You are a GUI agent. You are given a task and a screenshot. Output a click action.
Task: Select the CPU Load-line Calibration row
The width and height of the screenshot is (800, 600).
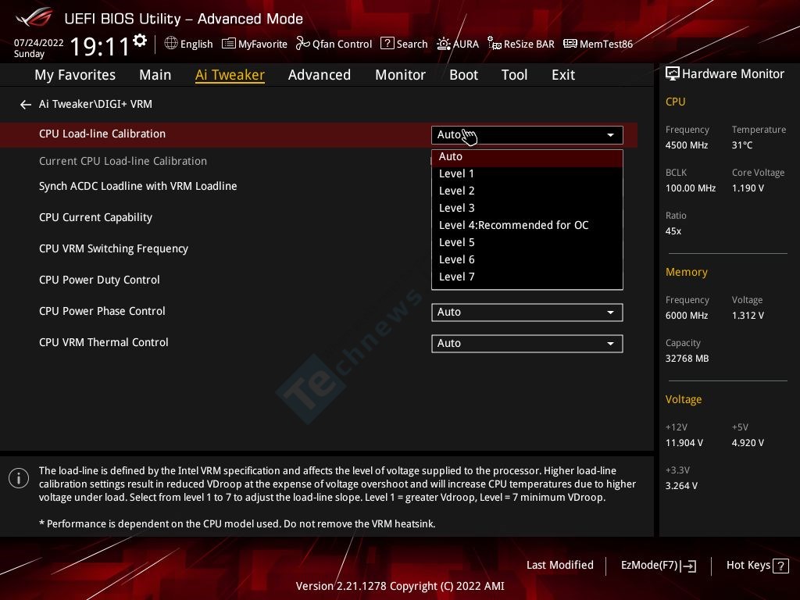coord(319,134)
